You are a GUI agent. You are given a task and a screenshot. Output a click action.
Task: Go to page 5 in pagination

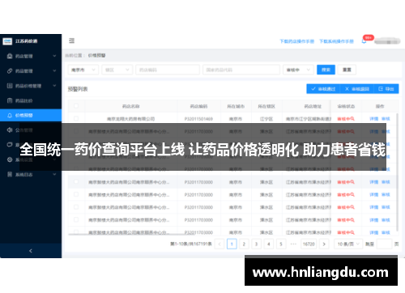[x=281, y=244]
